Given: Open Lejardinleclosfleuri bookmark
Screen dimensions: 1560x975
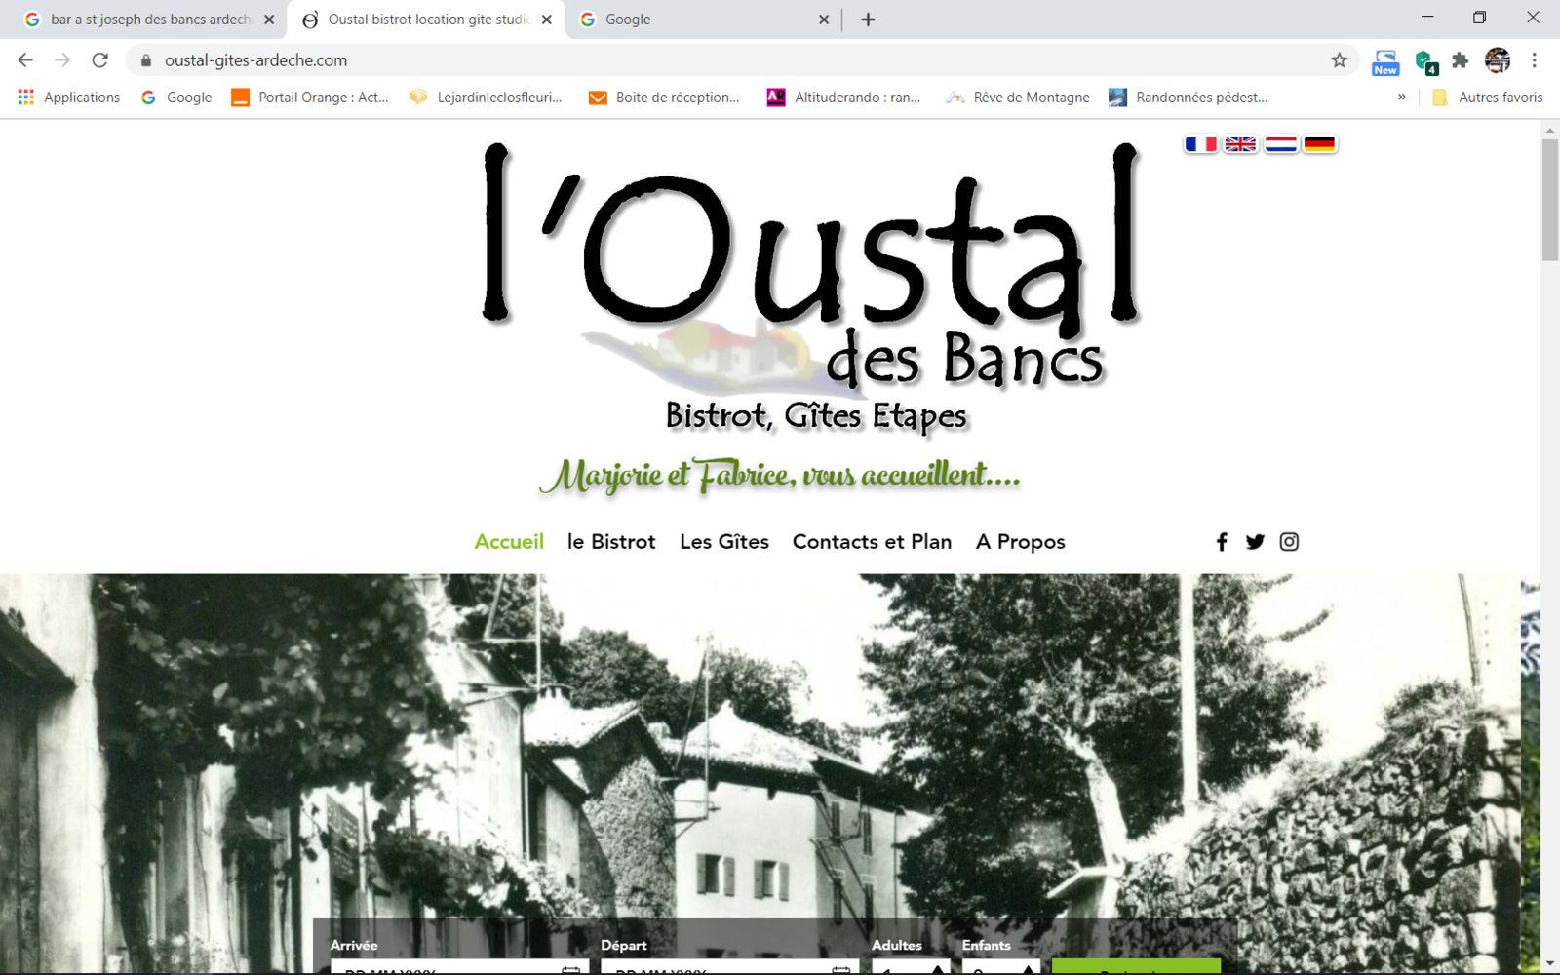Looking at the screenshot, I should 487,97.
